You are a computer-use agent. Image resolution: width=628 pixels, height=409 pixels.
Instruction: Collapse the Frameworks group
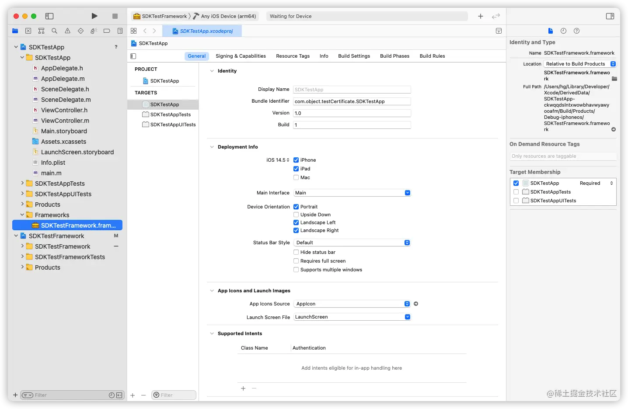coord(22,215)
